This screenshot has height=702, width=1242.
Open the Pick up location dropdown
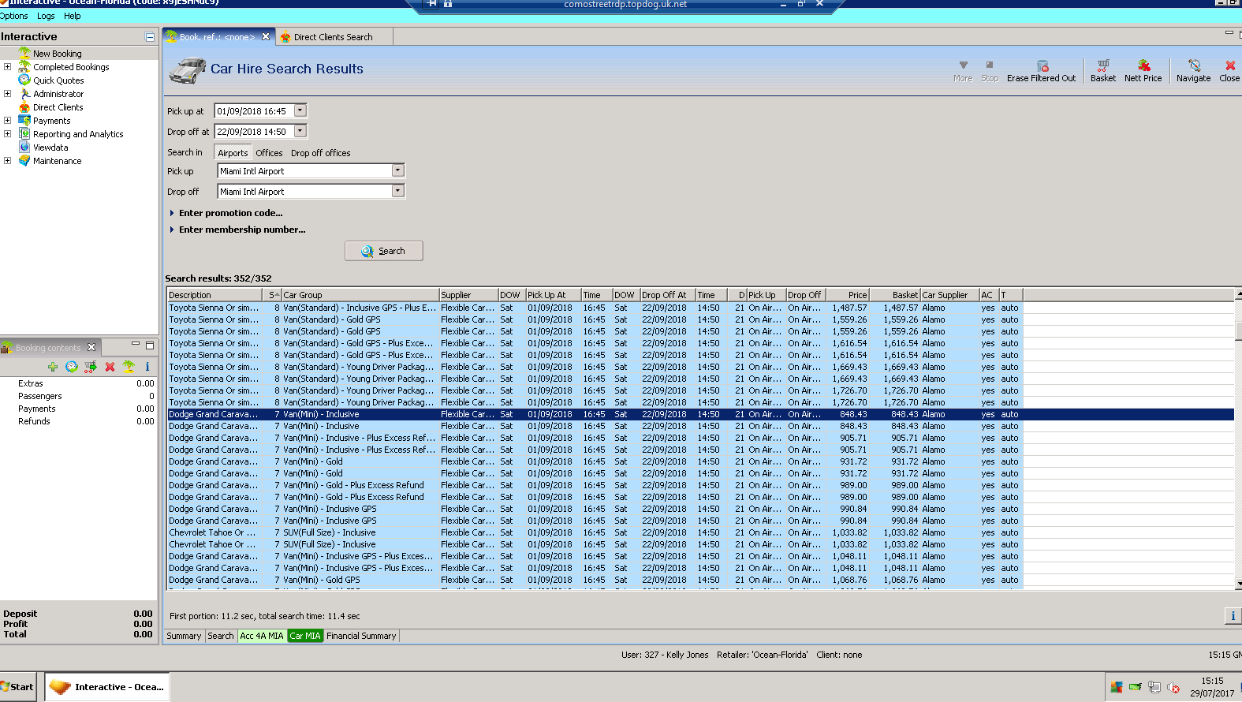pos(398,170)
